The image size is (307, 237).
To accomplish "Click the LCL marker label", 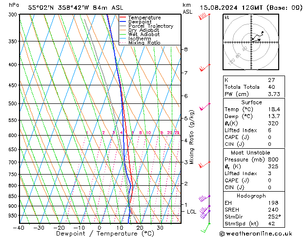I will pos(191,212).
